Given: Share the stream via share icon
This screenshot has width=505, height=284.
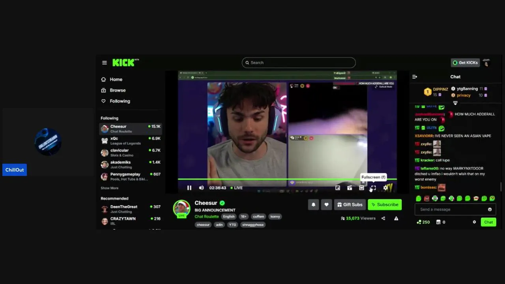Looking at the screenshot, I should [x=383, y=218].
